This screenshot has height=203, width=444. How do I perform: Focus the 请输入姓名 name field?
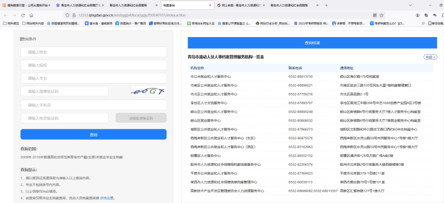93,52
